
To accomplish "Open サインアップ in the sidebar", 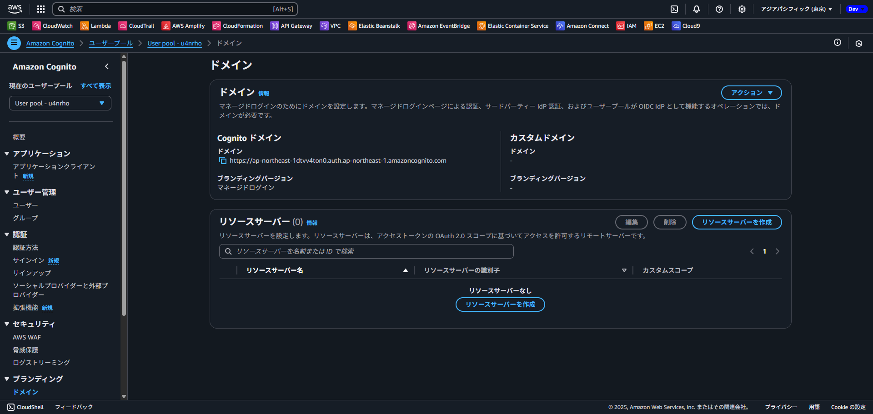I will pyautogui.click(x=32, y=273).
